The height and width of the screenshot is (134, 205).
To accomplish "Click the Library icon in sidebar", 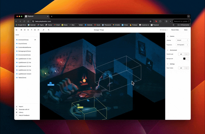I will pyautogui.click(x=17, y=112).
